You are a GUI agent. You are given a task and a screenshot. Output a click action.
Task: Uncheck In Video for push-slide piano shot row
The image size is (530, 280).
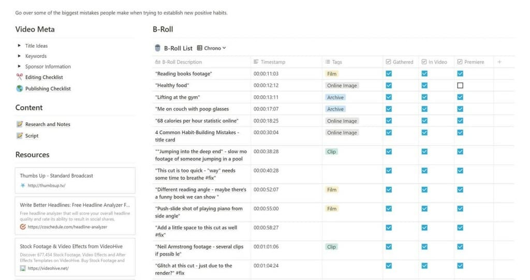424,209
